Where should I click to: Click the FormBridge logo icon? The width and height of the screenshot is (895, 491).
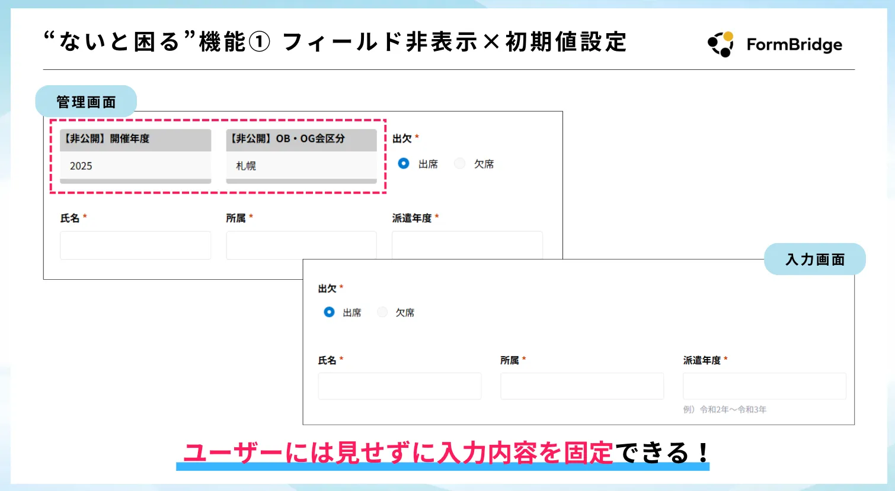721,44
